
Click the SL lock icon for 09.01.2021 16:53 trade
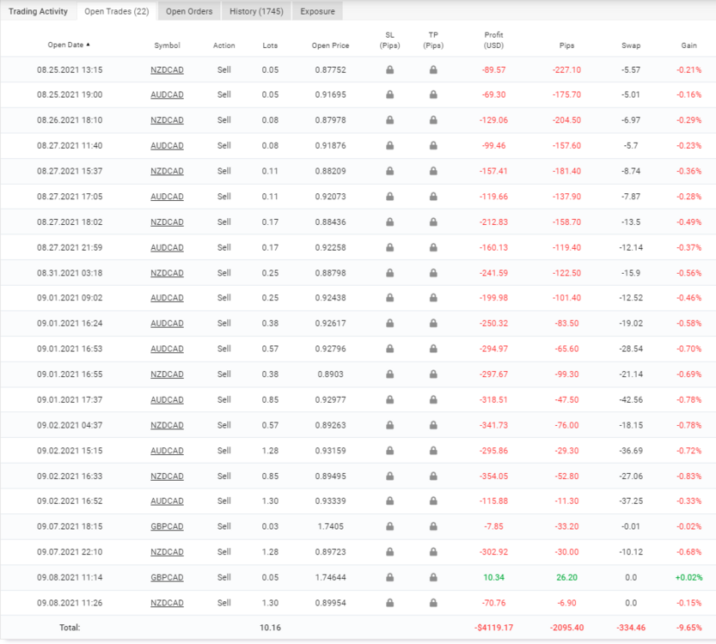click(x=389, y=349)
